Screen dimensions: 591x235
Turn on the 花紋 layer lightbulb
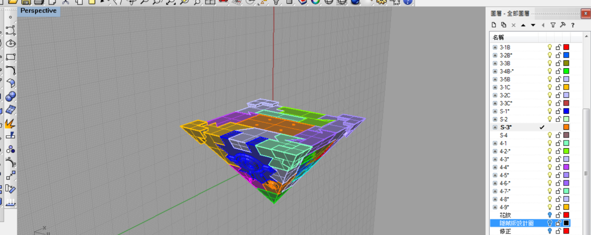(x=550, y=215)
